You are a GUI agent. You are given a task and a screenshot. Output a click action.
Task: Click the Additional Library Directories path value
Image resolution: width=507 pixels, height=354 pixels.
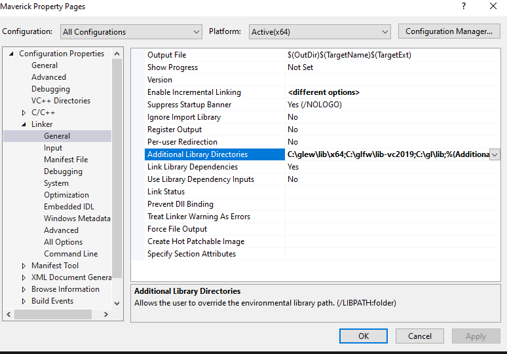pos(388,154)
